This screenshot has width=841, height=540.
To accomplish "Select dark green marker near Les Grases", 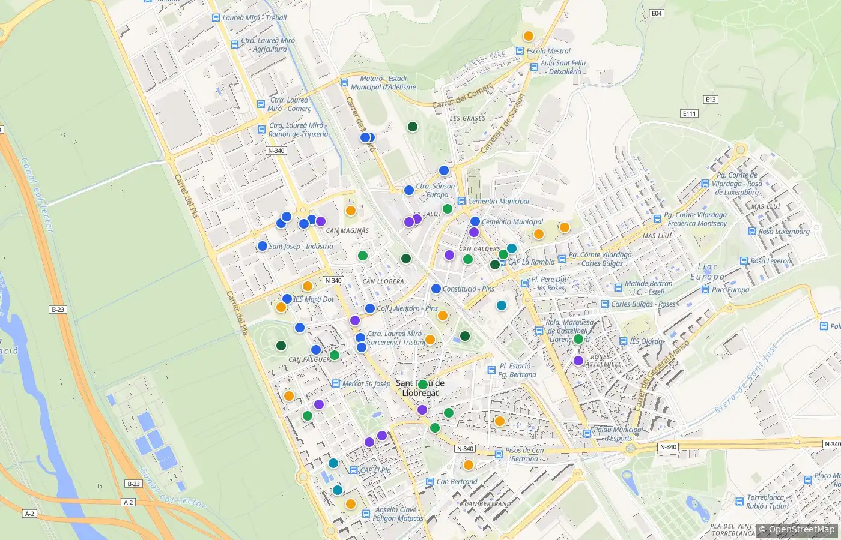I will (413, 127).
